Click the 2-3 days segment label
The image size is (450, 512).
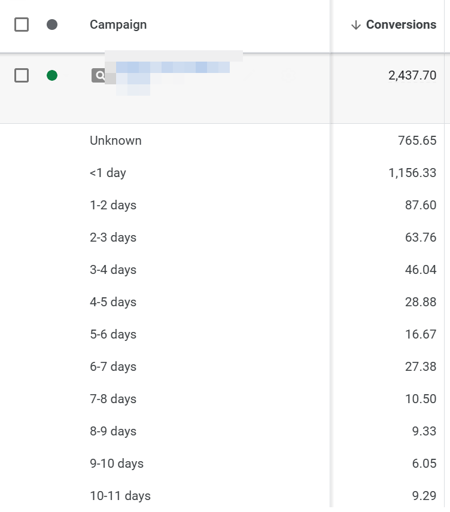pyautogui.click(x=113, y=237)
